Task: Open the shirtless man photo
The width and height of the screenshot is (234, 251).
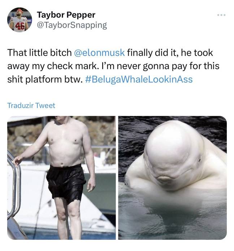Action: point(61,178)
